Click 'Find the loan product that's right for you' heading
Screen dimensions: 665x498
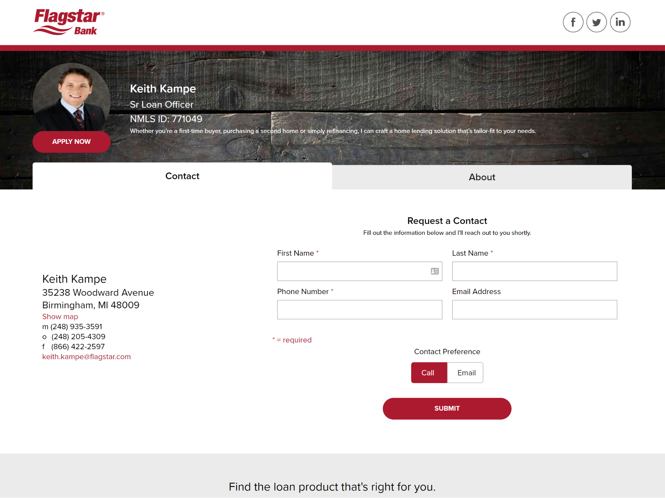click(332, 487)
